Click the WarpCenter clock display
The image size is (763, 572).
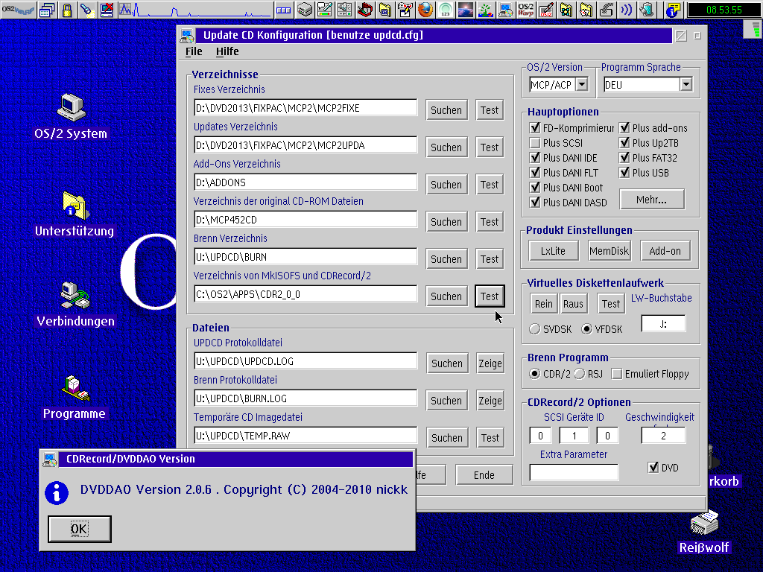(x=724, y=10)
